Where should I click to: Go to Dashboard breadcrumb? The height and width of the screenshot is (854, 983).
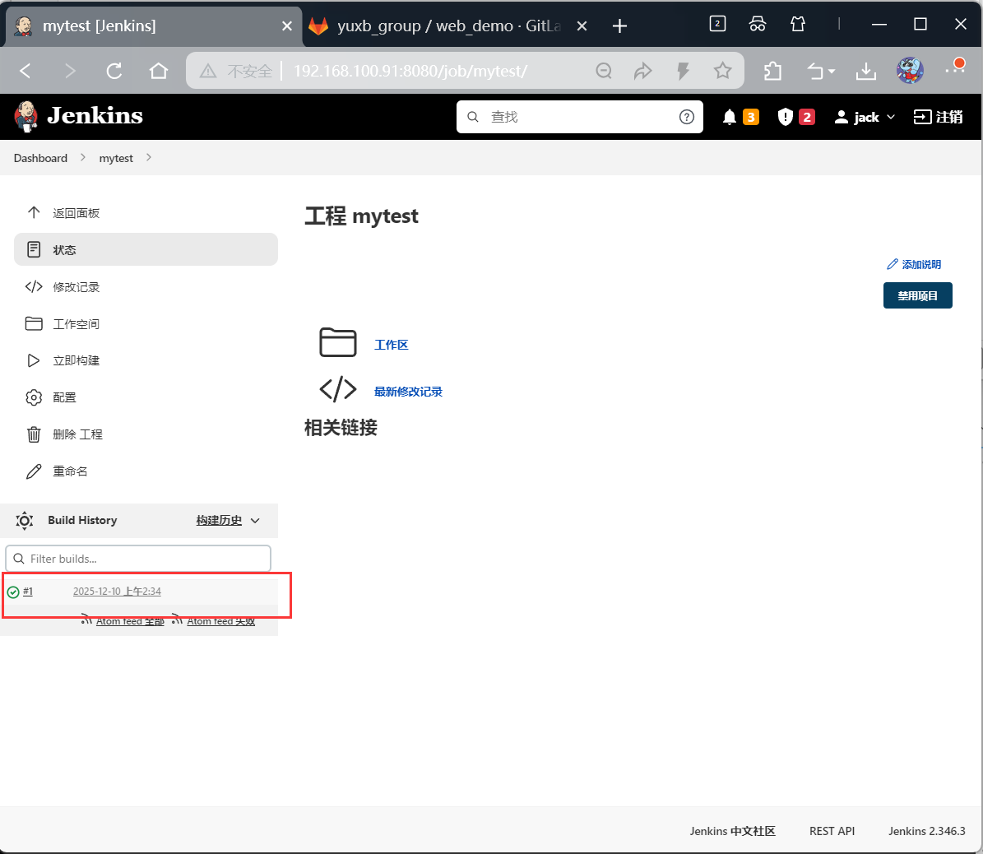[40, 158]
